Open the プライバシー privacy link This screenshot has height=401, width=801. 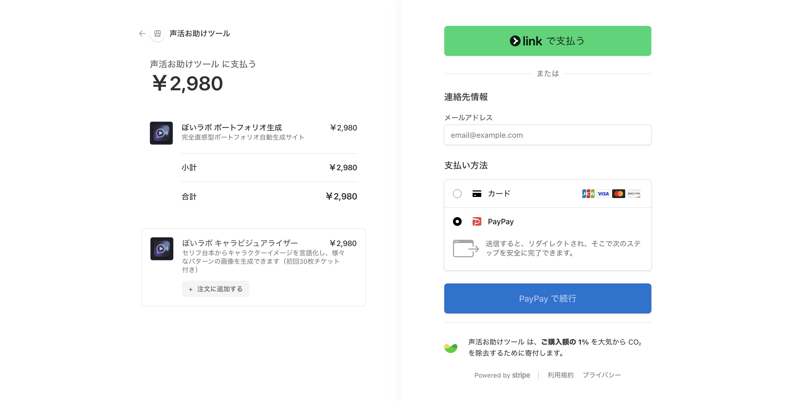[x=602, y=375]
